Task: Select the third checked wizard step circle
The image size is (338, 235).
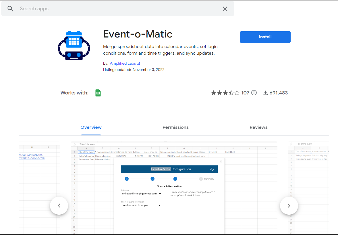Action: tap(175, 179)
